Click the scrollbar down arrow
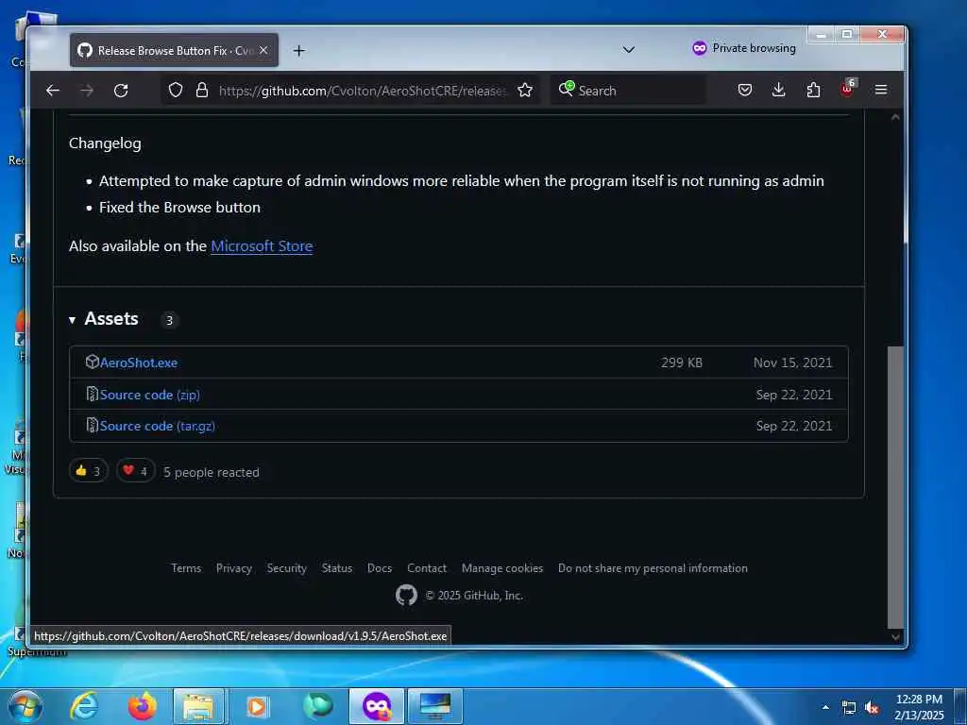The height and width of the screenshot is (725, 967). point(895,637)
